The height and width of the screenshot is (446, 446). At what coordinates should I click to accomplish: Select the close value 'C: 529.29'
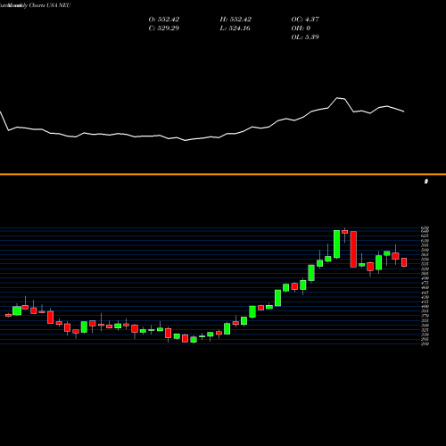pyautogui.click(x=164, y=28)
